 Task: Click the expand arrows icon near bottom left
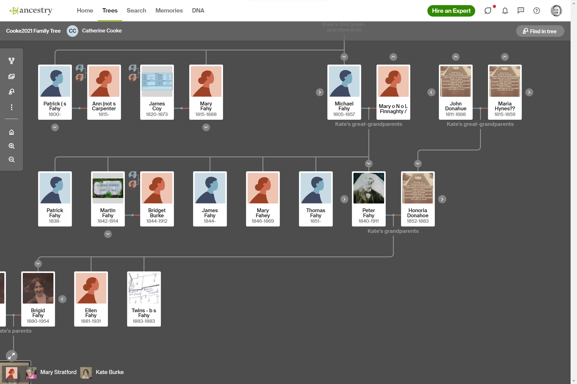pyautogui.click(x=12, y=356)
